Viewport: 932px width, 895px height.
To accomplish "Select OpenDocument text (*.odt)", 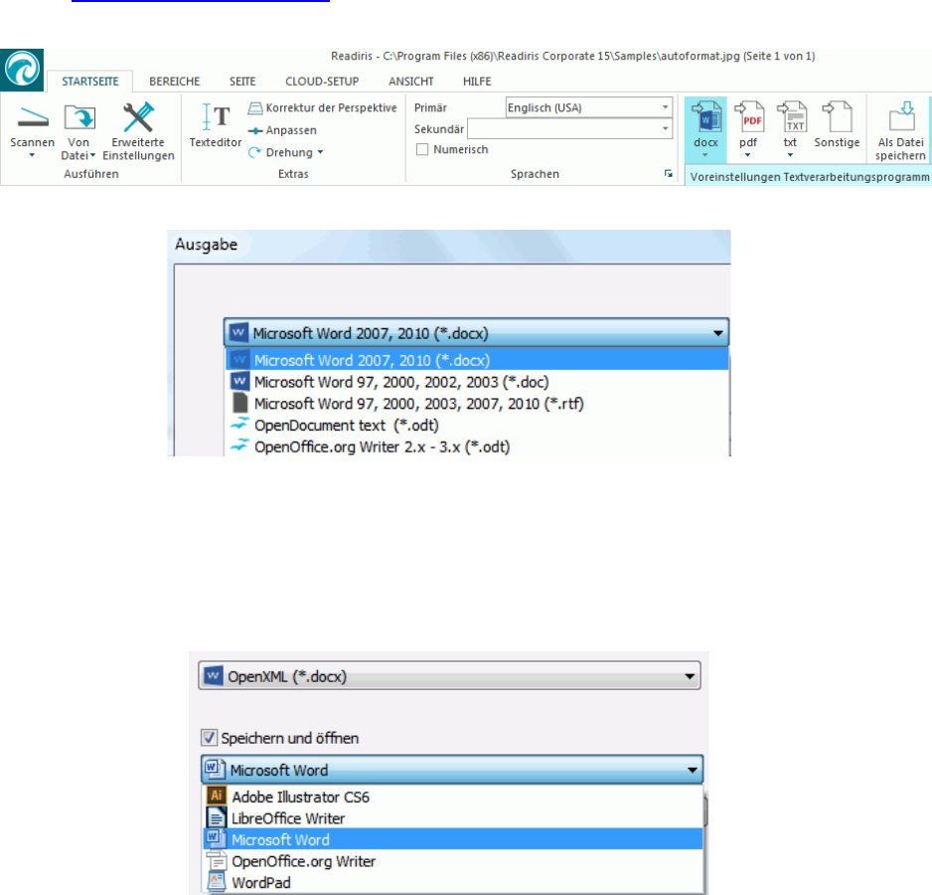I will (477, 425).
